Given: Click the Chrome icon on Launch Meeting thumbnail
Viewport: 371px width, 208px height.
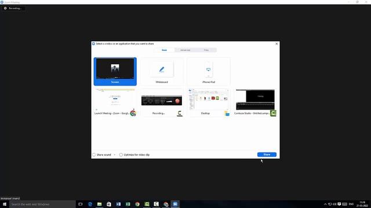Looking at the screenshot, I should tap(133, 113).
